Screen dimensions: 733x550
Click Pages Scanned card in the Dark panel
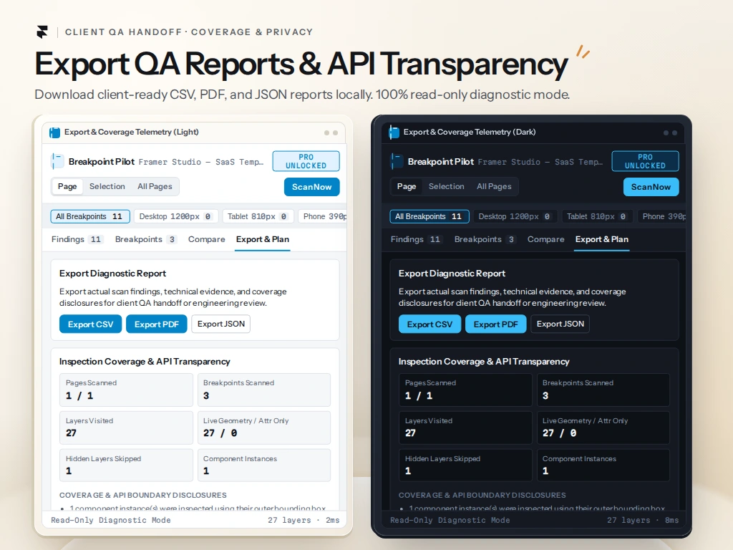point(465,390)
